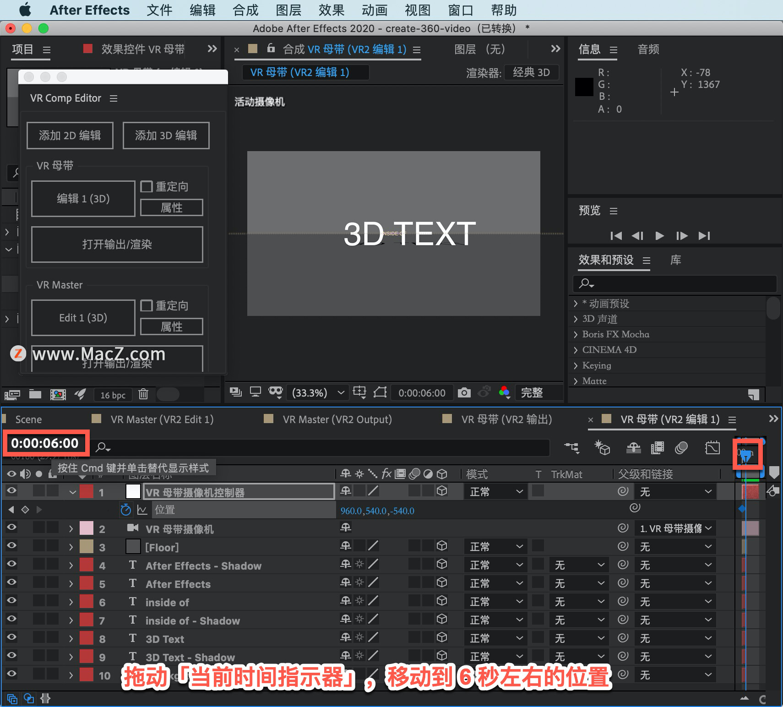The width and height of the screenshot is (783, 707).
Task: Click the red label color swatch of layer 5
Action: click(87, 583)
